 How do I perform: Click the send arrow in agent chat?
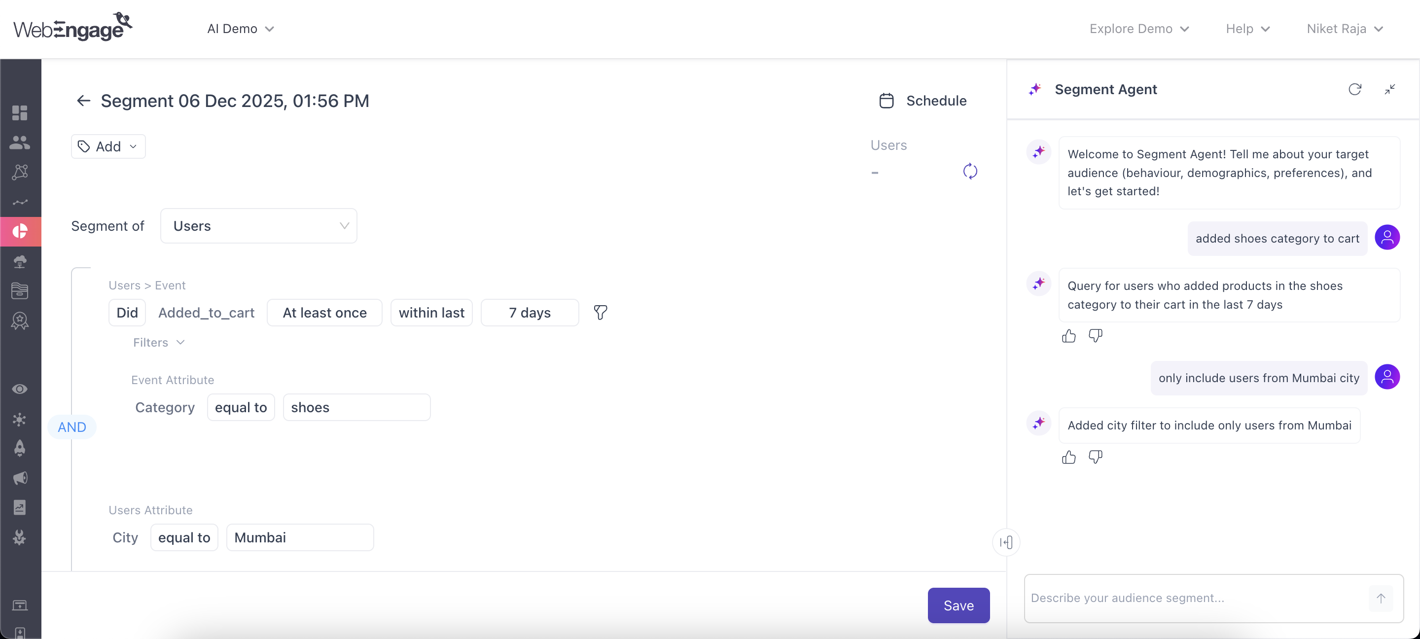point(1381,598)
